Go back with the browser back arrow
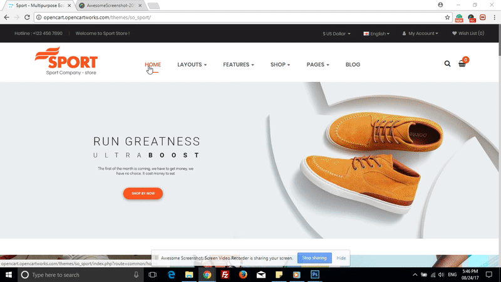The image size is (501, 282). pos(7,18)
